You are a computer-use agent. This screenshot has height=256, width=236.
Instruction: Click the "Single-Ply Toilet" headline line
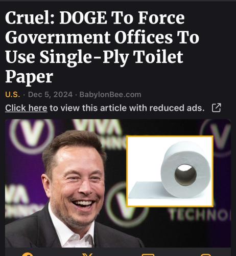[x=111, y=57]
